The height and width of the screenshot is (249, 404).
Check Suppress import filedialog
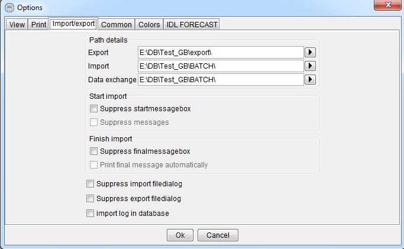[90, 183]
